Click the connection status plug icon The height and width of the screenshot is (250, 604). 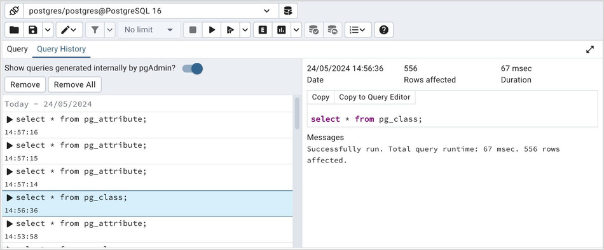pyautogui.click(x=14, y=11)
